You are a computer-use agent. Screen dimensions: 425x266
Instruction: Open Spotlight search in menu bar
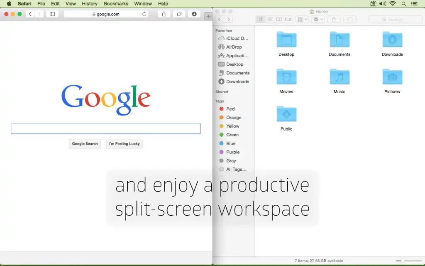(x=404, y=4)
